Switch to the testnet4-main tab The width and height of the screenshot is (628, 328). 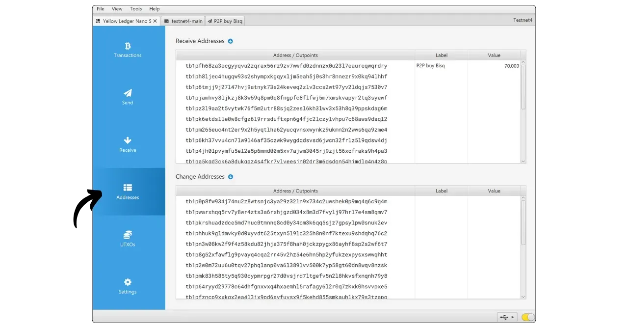coord(183,21)
